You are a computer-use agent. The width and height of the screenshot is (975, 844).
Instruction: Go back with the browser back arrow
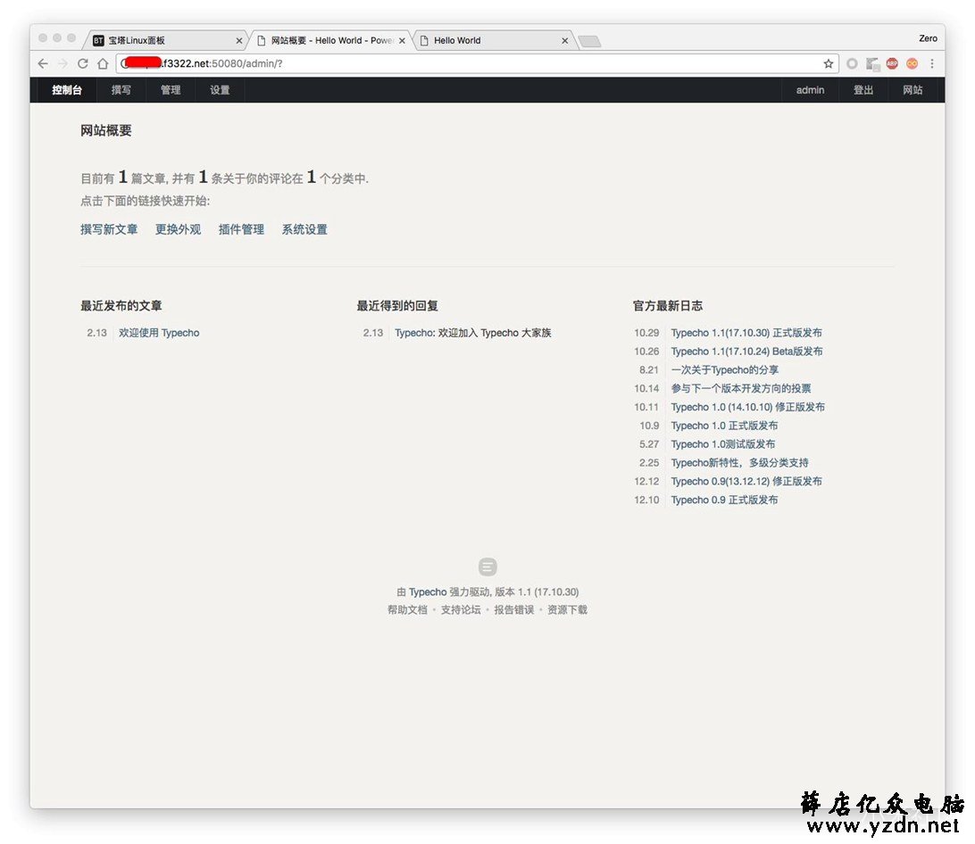point(43,63)
